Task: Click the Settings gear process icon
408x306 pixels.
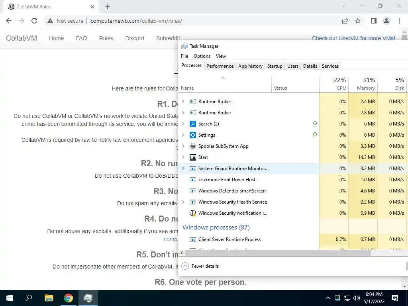Action: click(192, 135)
